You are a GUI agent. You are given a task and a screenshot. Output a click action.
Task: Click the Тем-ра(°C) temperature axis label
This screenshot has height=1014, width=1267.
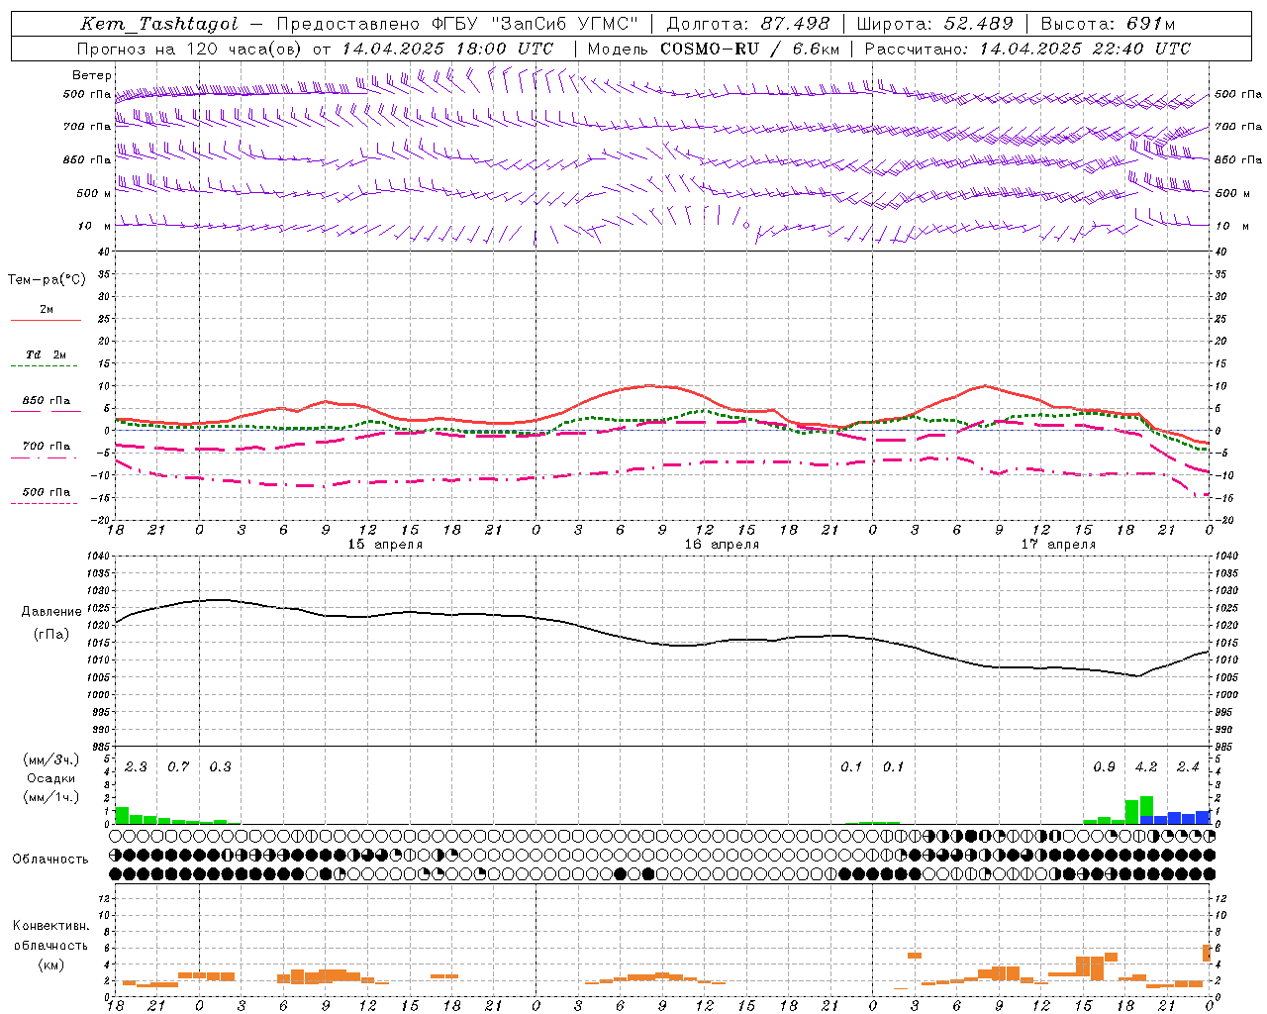47,280
